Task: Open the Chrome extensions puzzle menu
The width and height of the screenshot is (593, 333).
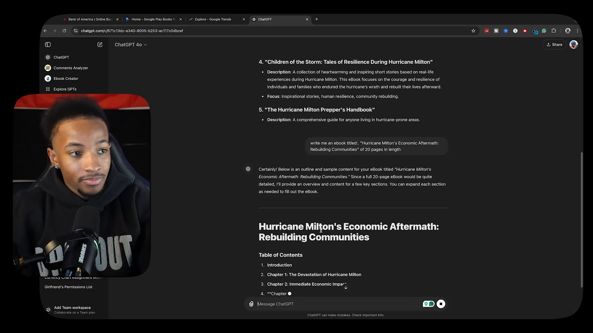Action: click(553, 31)
